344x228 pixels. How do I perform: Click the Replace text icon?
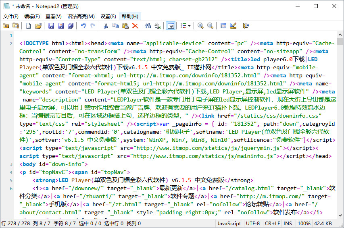[158, 26]
